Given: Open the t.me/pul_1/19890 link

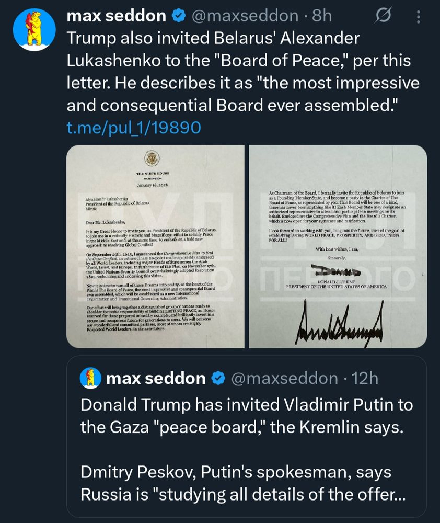Looking at the screenshot, I should (134, 127).
